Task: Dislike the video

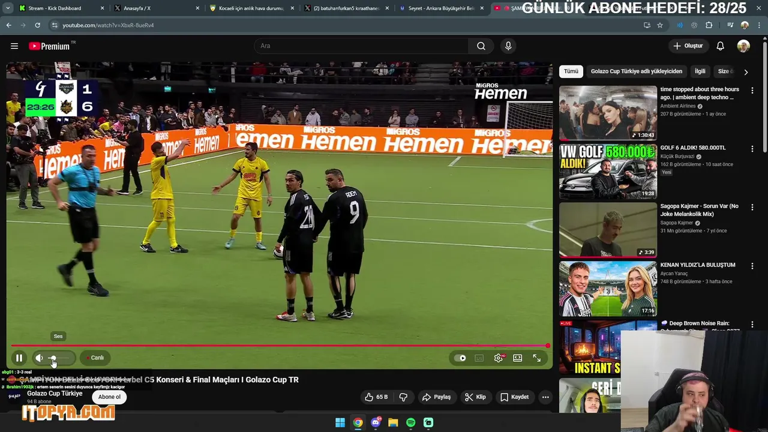Action: (403, 397)
